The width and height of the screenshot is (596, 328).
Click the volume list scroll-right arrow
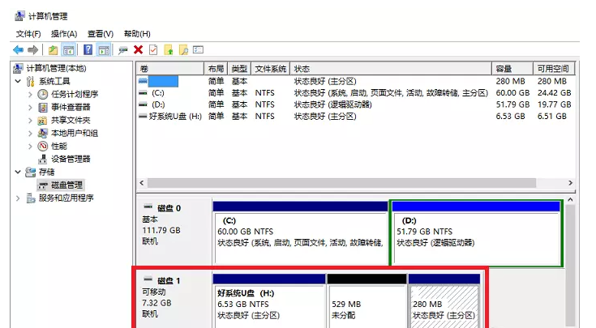click(570, 183)
